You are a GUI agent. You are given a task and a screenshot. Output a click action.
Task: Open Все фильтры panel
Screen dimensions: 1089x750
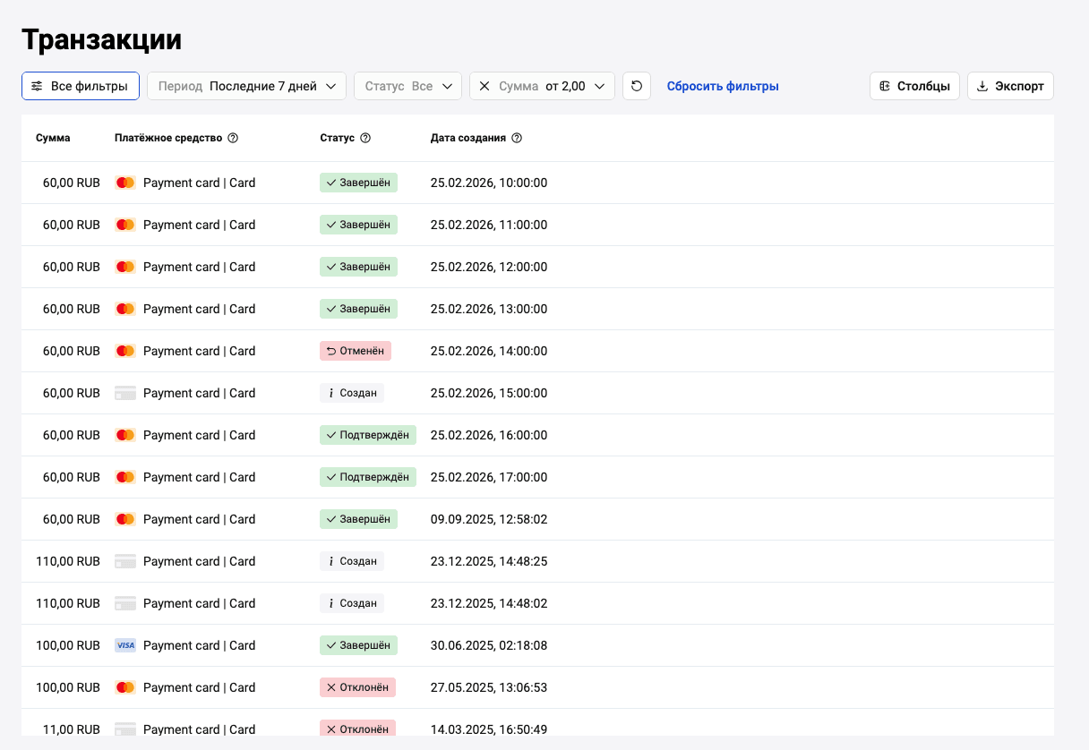(81, 86)
